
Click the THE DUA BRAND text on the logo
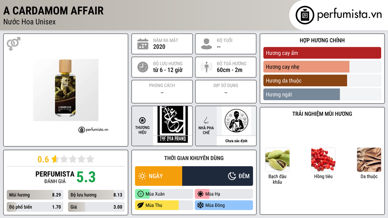[x=172, y=139]
